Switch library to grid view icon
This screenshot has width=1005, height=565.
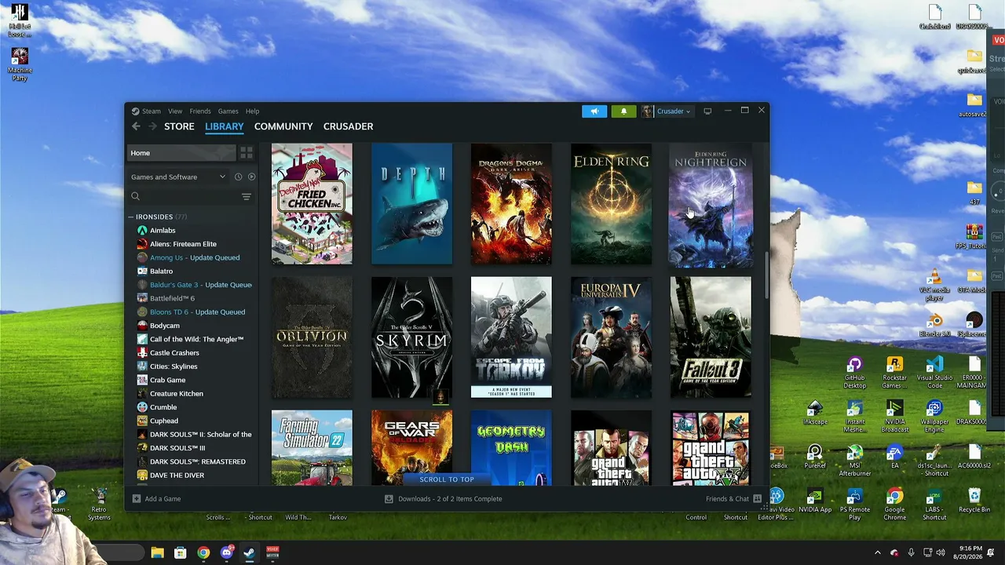tap(247, 153)
